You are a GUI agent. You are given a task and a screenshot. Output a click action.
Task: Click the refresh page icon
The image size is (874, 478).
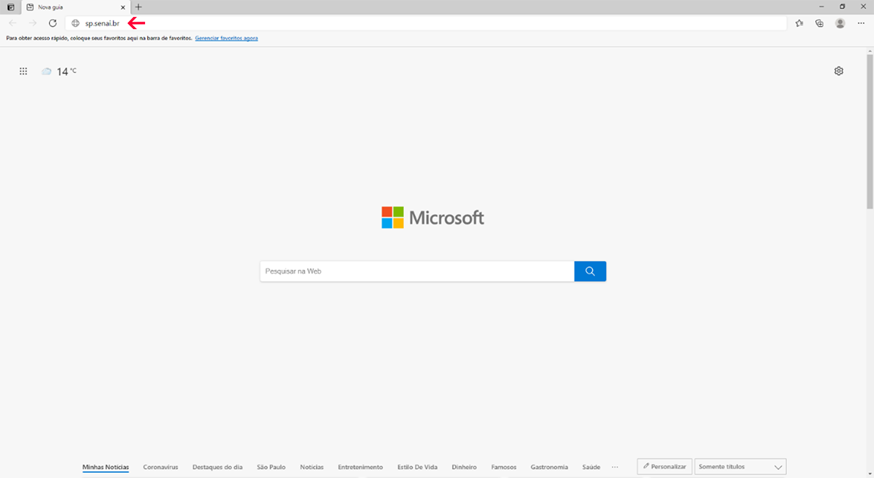click(52, 23)
